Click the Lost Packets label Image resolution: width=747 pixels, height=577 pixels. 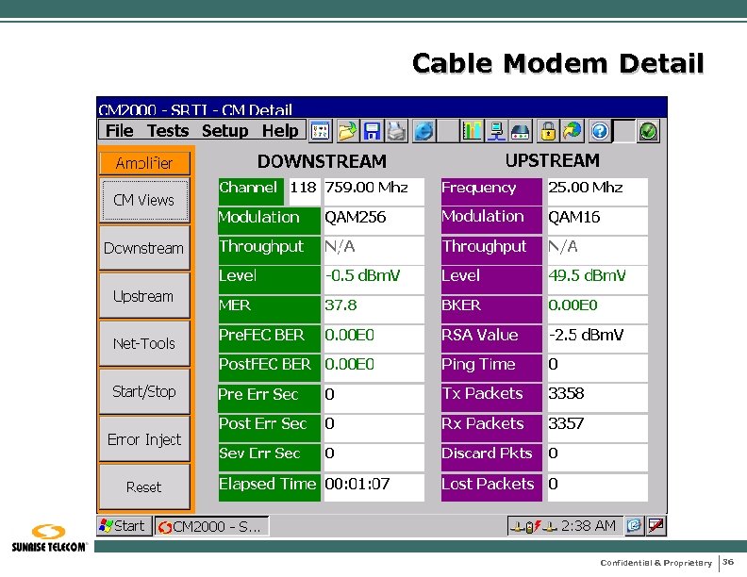coord(491,487)
